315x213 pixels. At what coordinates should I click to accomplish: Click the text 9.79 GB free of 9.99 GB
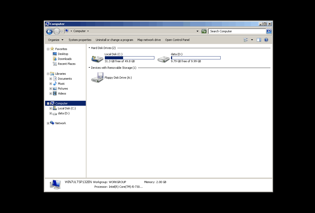pos(186,61)
